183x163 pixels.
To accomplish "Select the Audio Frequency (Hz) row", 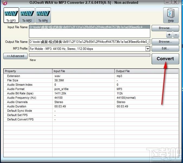I will click(91, 98).
